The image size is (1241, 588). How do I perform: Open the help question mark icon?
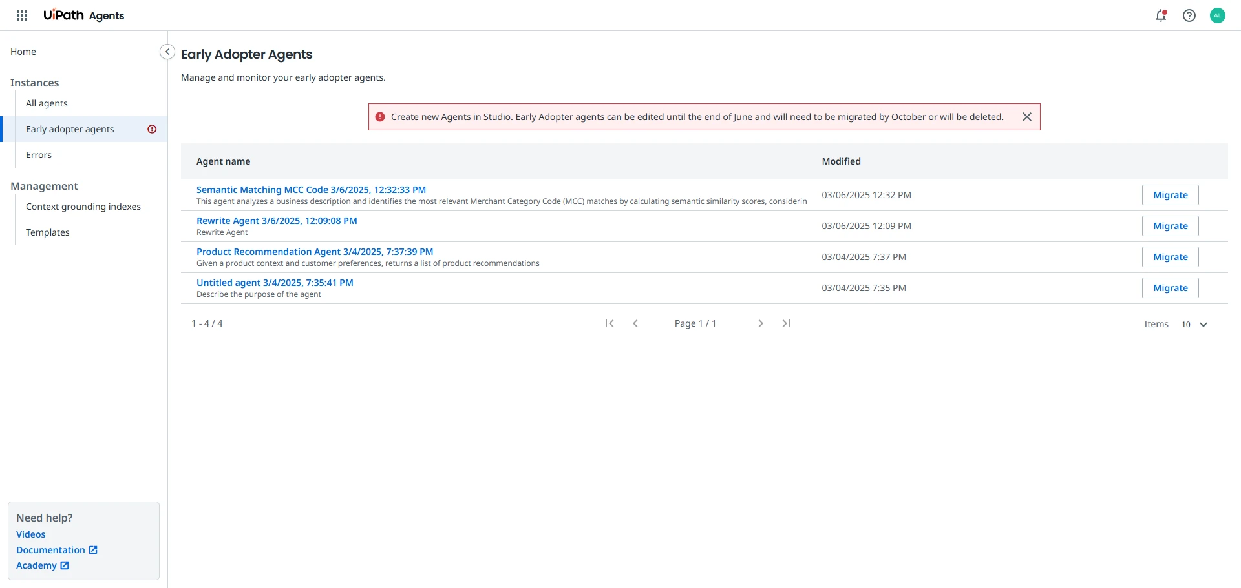tap(1189, 15)
